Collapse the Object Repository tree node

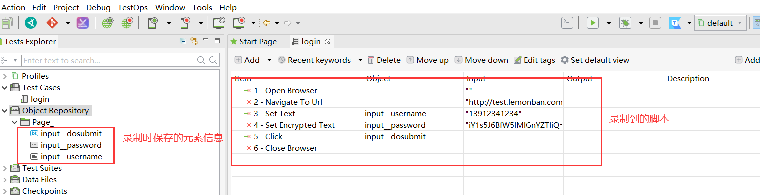point(5,110)
